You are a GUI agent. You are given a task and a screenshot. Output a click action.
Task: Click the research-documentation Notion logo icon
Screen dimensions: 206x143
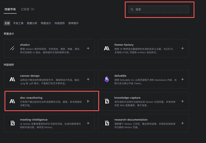107,123
